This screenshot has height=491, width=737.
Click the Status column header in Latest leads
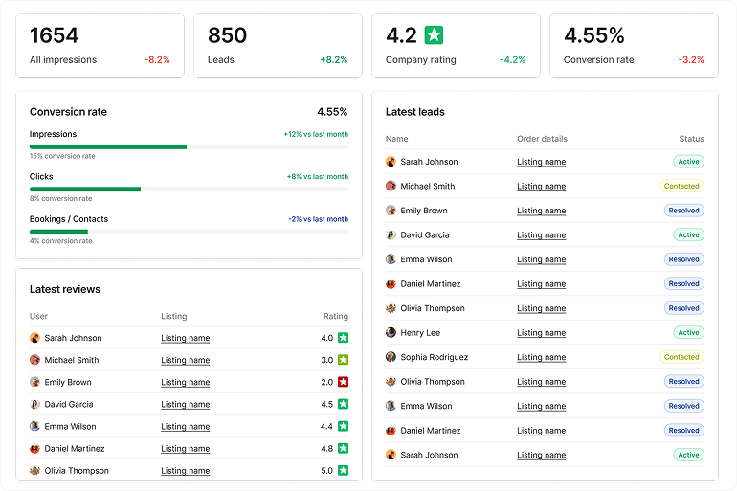tap(691, 139)
